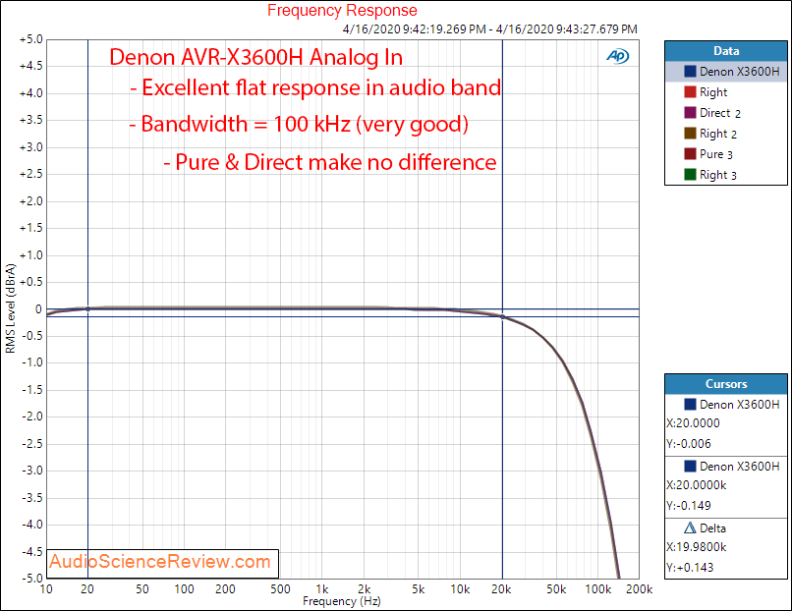Click the X:20.0000 first cursor value
Image resolution: width=792 pixels, height=611 pixels.
point(693,423)
